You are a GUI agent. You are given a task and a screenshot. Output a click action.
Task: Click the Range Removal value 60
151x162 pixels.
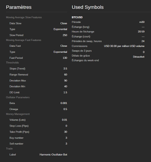[66, 75]
